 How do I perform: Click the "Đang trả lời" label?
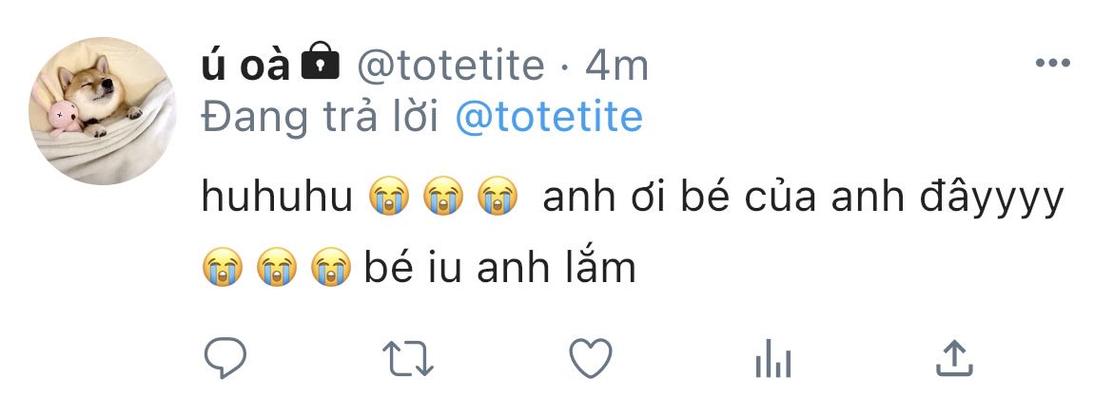(320, 117)
